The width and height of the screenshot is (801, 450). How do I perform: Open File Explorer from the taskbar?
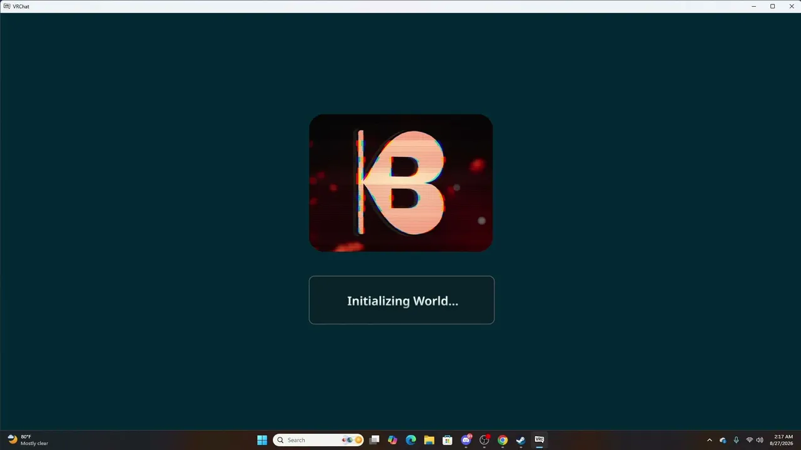point(429,440)
